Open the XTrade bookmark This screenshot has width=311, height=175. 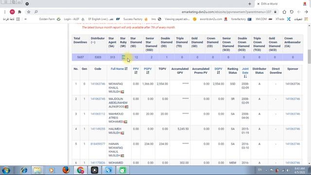(283, 19)
